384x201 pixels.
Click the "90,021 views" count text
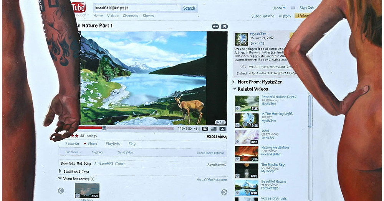(x=217, y=137)
